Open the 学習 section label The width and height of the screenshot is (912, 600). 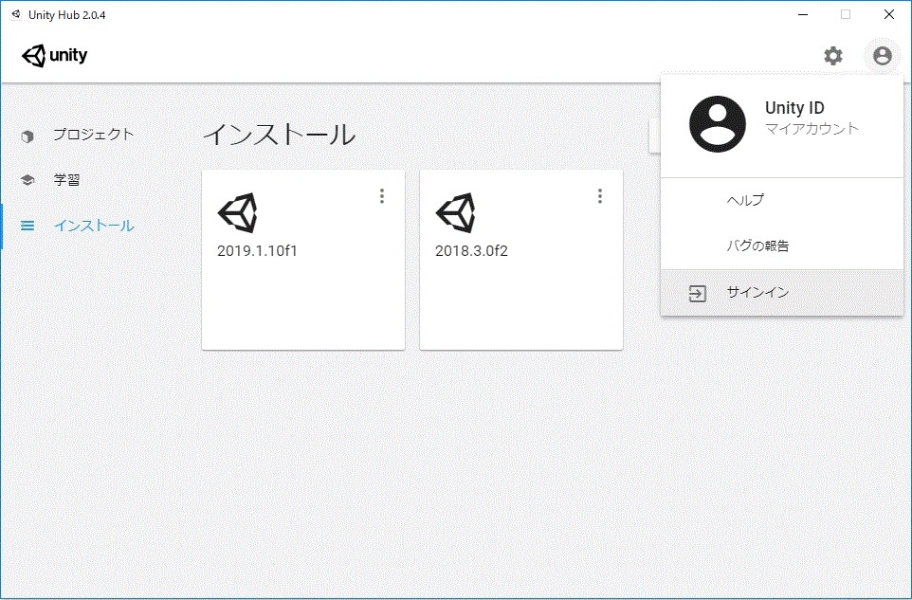[x=66, y=180]
